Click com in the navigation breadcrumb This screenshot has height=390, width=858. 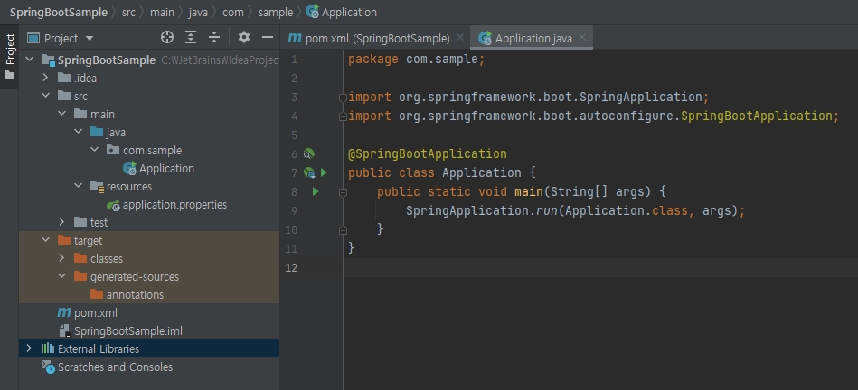233,12
